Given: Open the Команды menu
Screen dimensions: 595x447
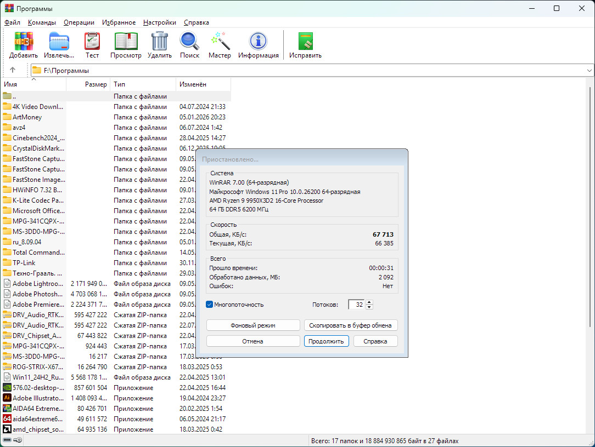Looking at the screenshot, I should 42,22.
